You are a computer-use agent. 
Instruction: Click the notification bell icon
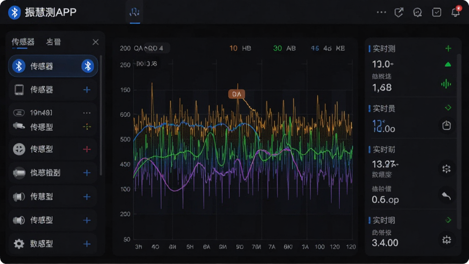click(x=456, y=12)
